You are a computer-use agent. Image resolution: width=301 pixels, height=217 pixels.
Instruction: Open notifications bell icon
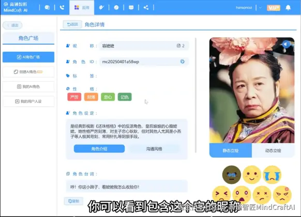coord(288,7)
